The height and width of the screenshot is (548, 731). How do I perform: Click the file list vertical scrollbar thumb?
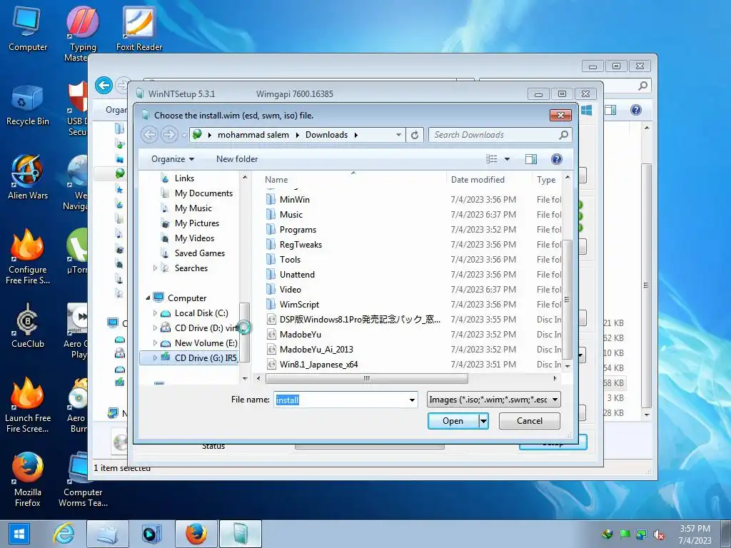pyautogui.click(x=567, y=300)
